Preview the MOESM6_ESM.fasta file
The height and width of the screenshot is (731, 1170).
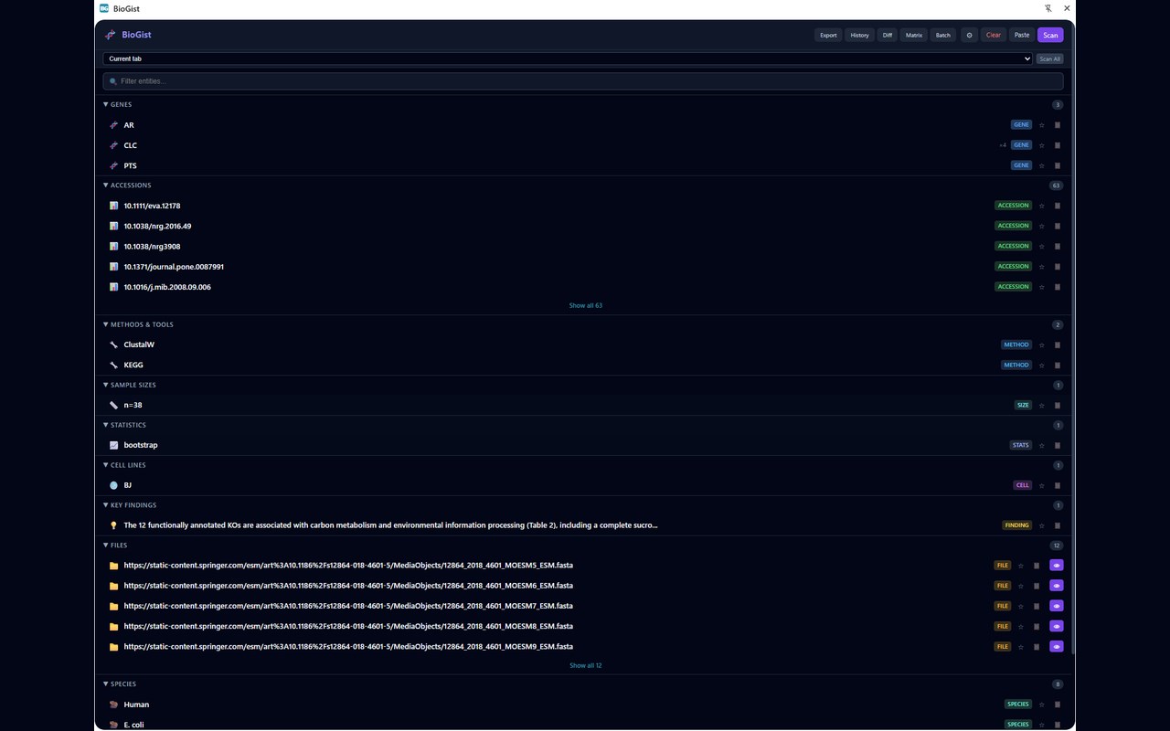1057,586
